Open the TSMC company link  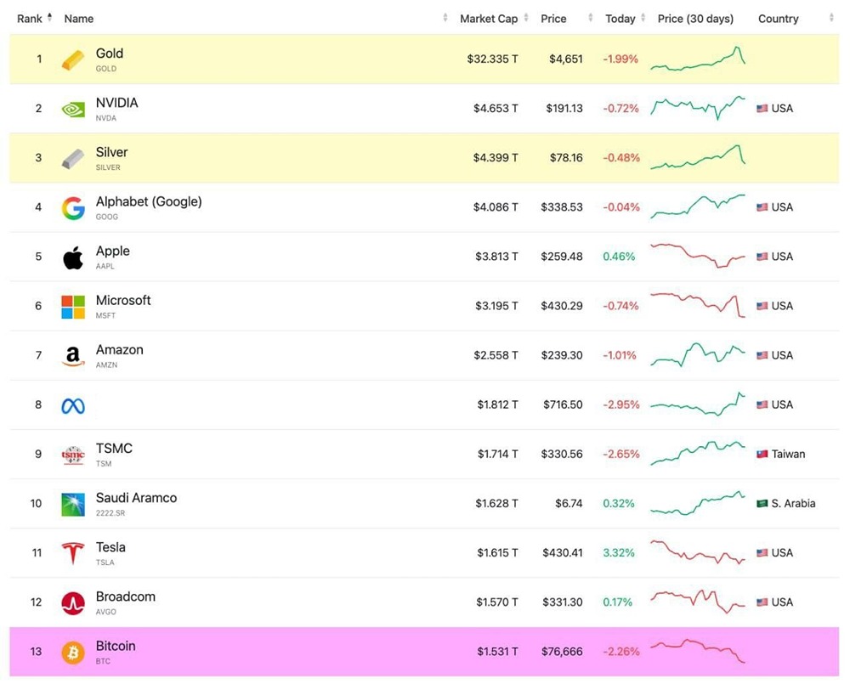114,449
